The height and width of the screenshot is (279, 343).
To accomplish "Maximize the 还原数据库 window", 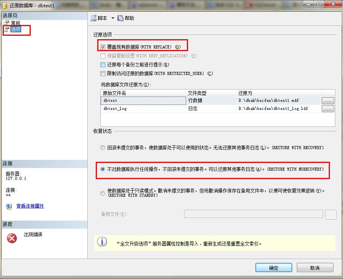I will (x=319, y=4).
